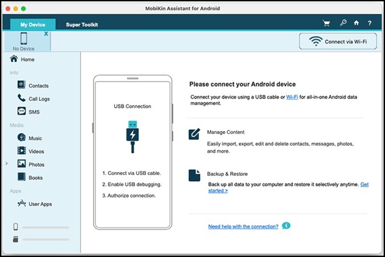The height and width of the screenshot is (257, 385).
Task: Click the Backup & Restore file icon
Action: point(194,175)
